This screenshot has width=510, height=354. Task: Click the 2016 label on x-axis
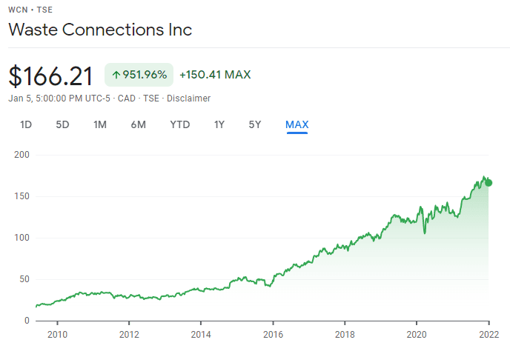click(273, 333)
